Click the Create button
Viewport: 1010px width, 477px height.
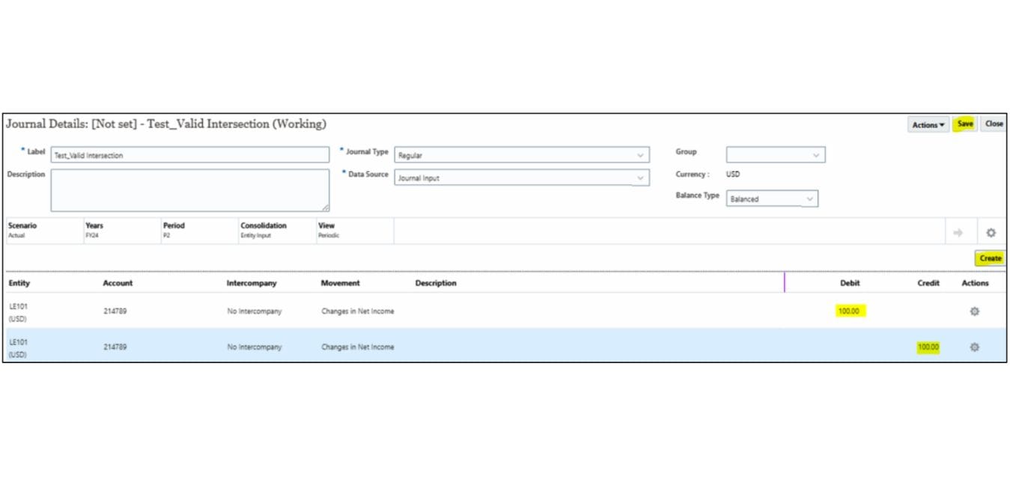coord(990,258)
